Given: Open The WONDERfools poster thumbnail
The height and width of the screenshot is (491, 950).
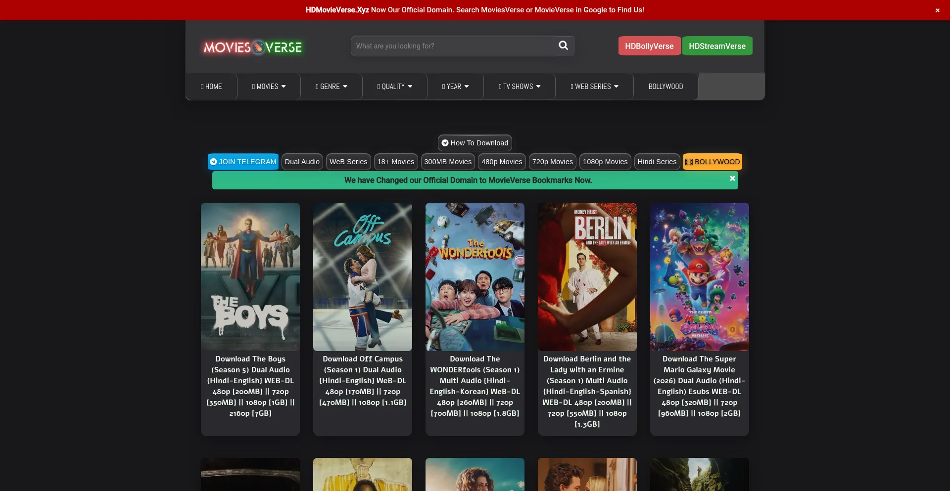Looking at the screenshot, I should coord(475,277).
